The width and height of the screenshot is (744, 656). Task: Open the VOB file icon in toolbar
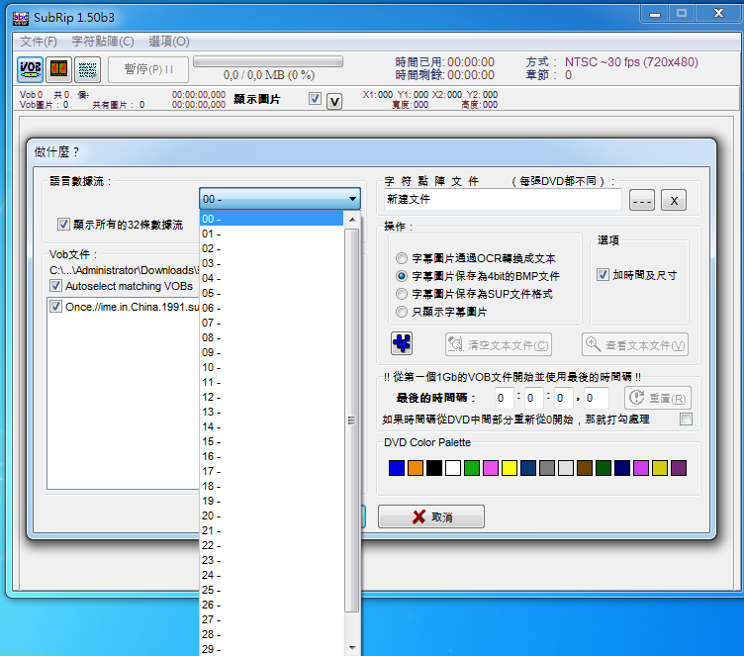point(31,69)
